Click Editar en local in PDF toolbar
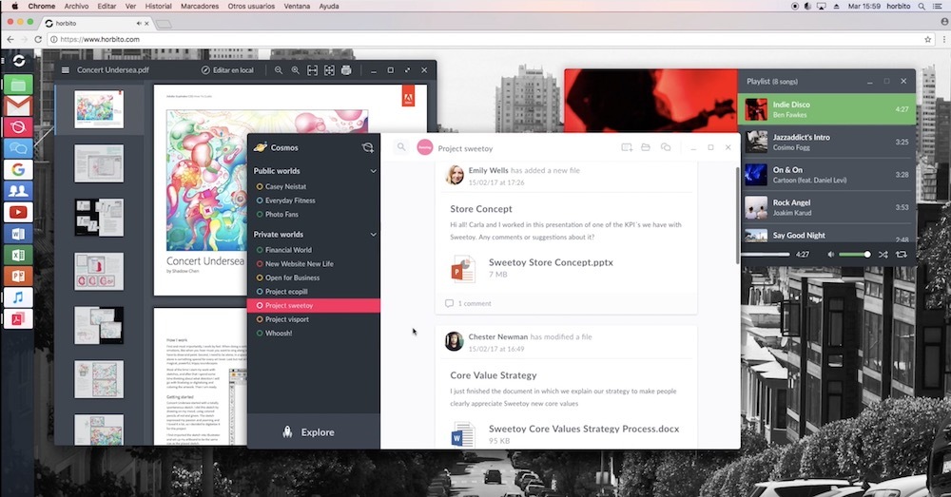 click(227, 70)
